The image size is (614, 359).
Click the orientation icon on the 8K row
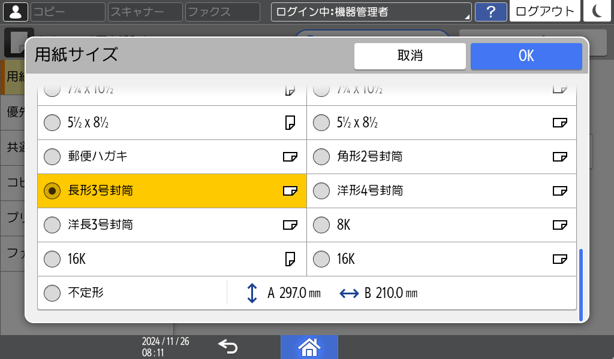tap(560, 225)
